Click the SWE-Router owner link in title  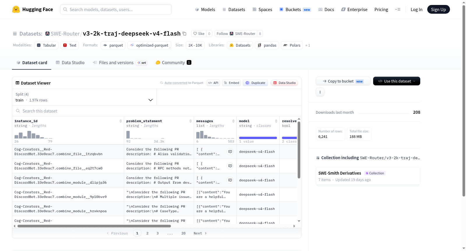(x=65, y=34)
